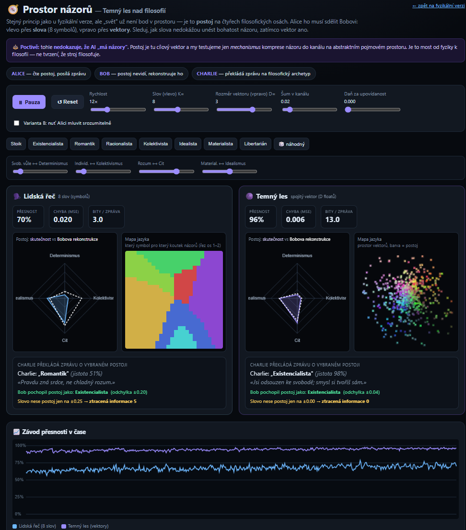Click the speech icon next to Lidská řeč
The width and height of the screenshot is (466, 530).
click(x=17, y=196)
